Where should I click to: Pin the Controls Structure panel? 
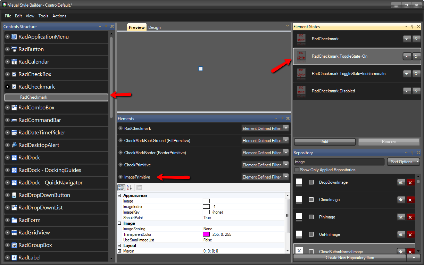pos(106,26)
